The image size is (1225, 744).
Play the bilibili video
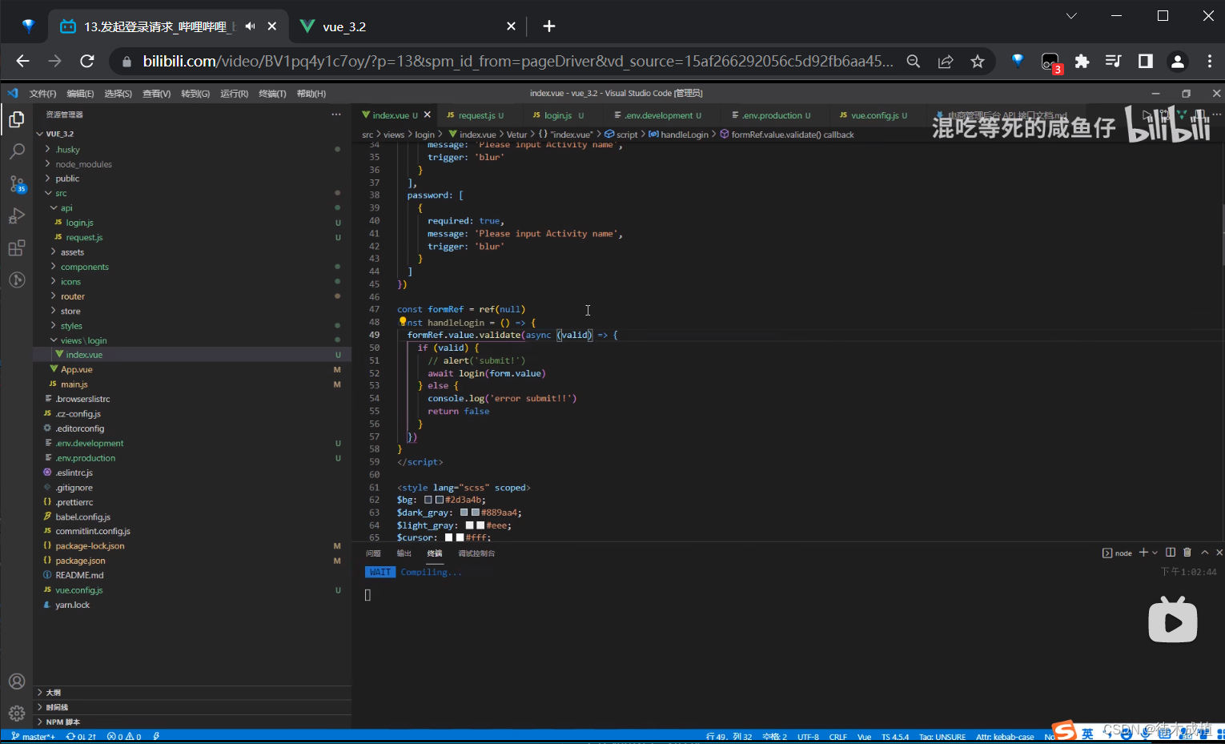click(1173, 620)
